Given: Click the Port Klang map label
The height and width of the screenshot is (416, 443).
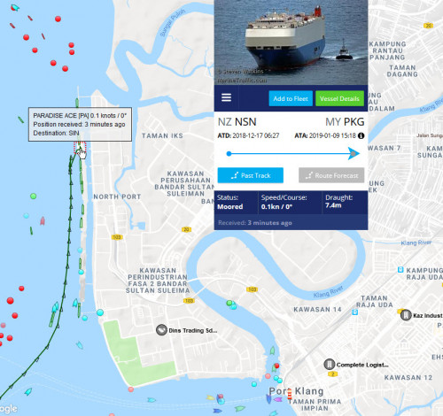Looking at the screenshot, I should click(x=296, y=391).
